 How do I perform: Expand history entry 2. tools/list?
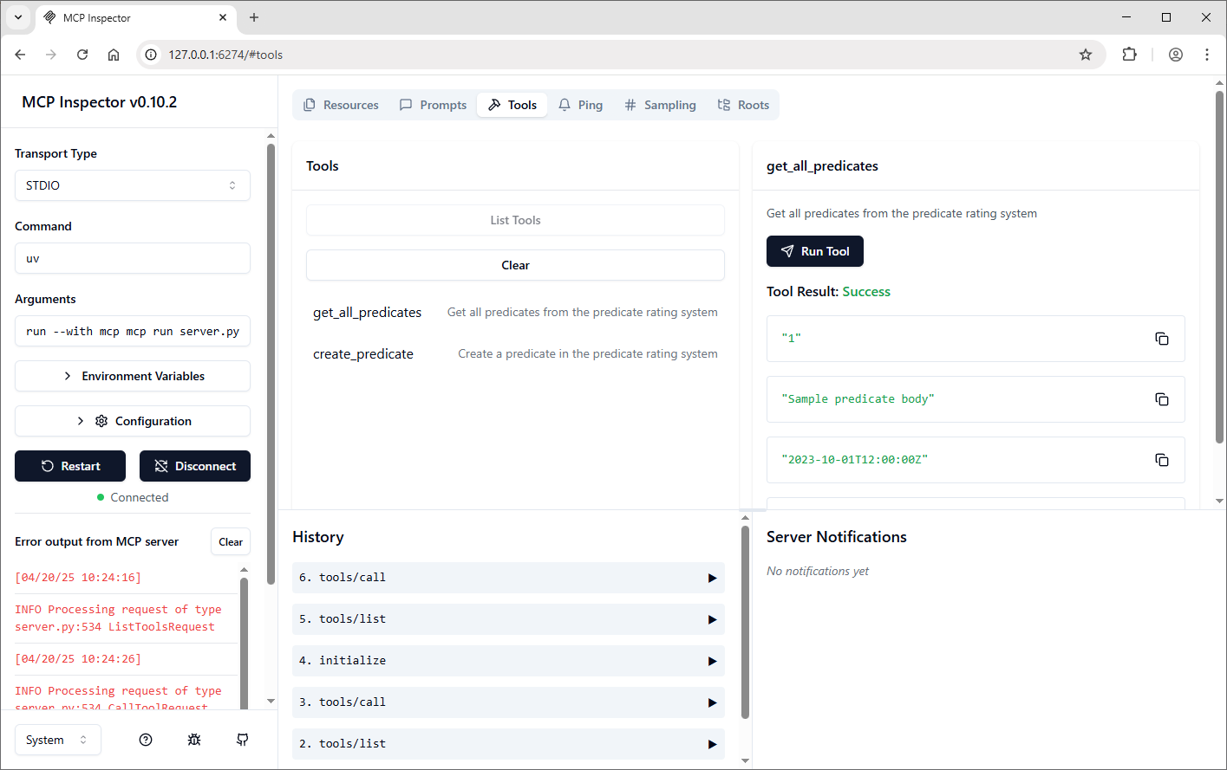point(508,744)
